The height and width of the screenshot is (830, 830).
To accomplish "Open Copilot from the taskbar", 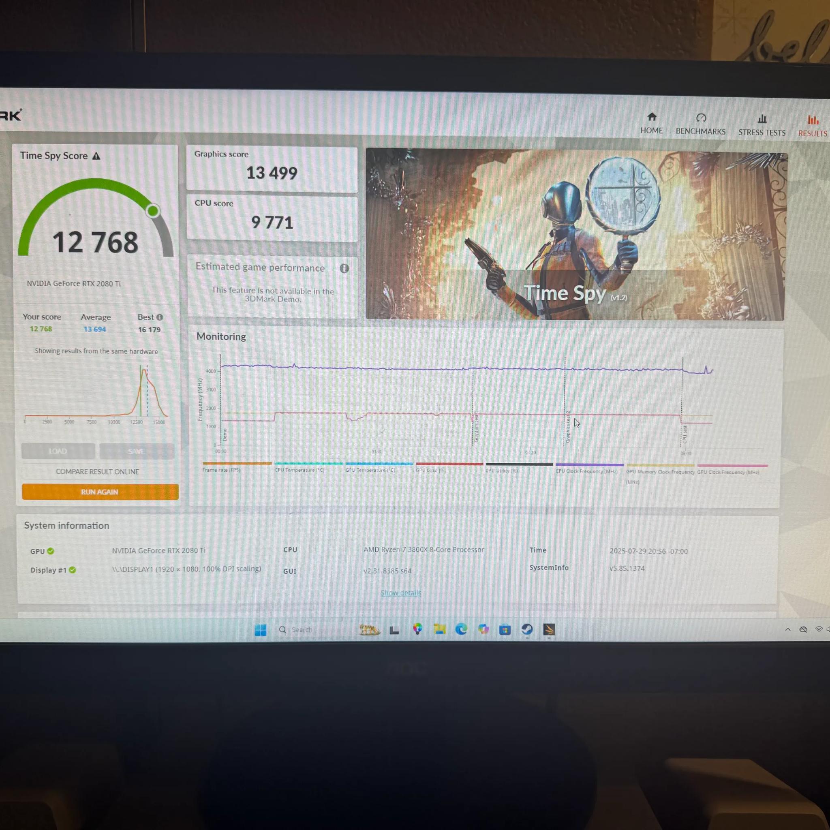I will (483, 629).
